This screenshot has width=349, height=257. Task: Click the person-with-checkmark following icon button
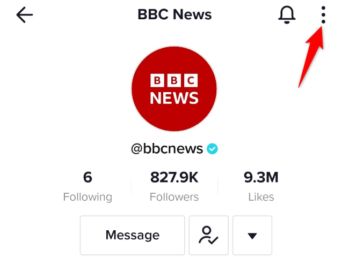pos(208,235)
